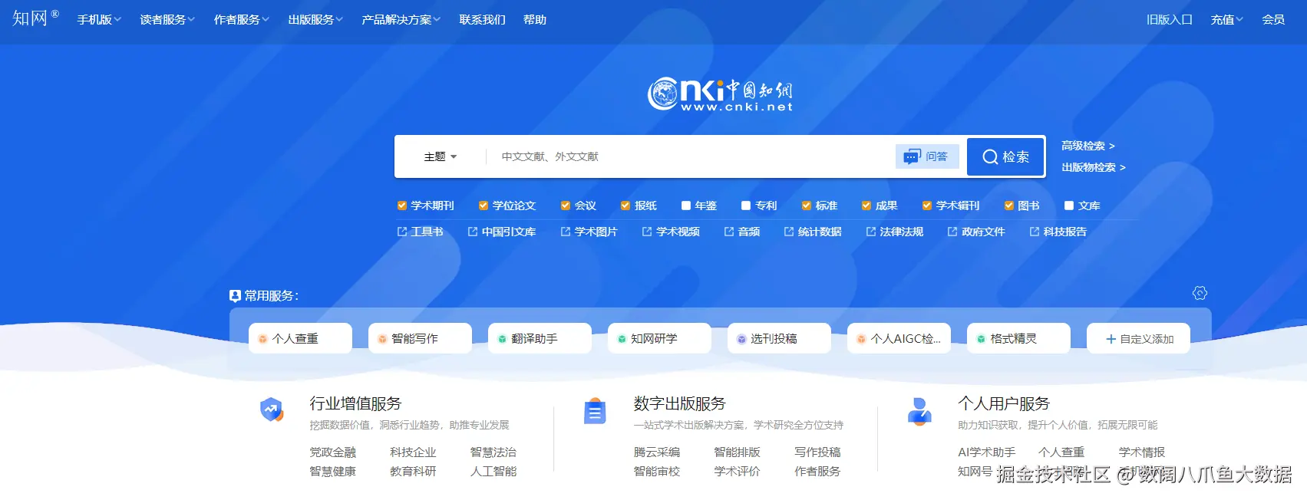Open the 写作投稿 link
The width and height of the screenshot is (1307, 500).
tap(817, 452)
